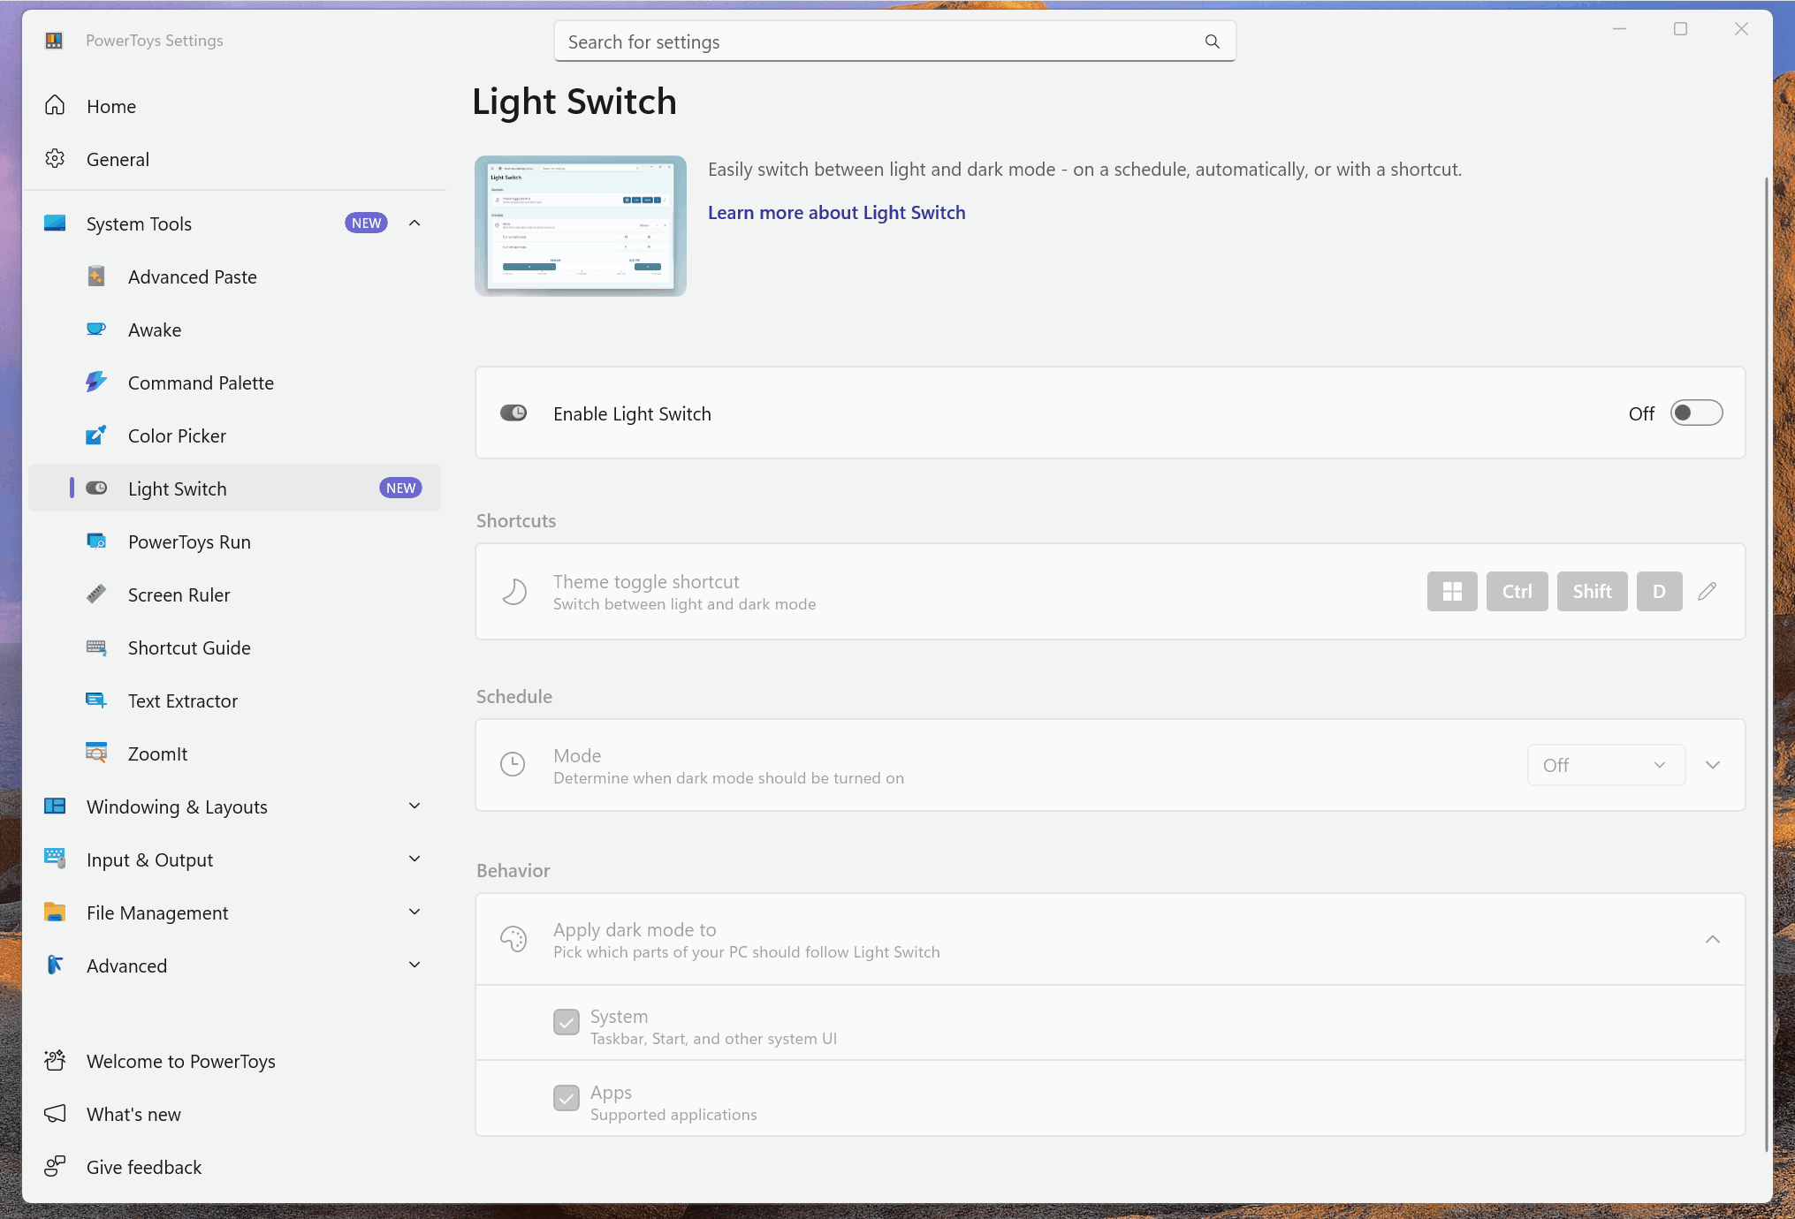Select the Command Palette lightning icon

pos(97,382)
